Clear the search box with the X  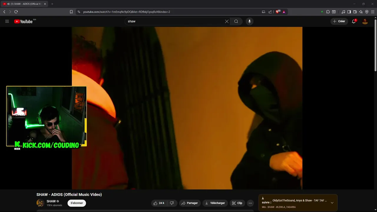click(227, 21)
